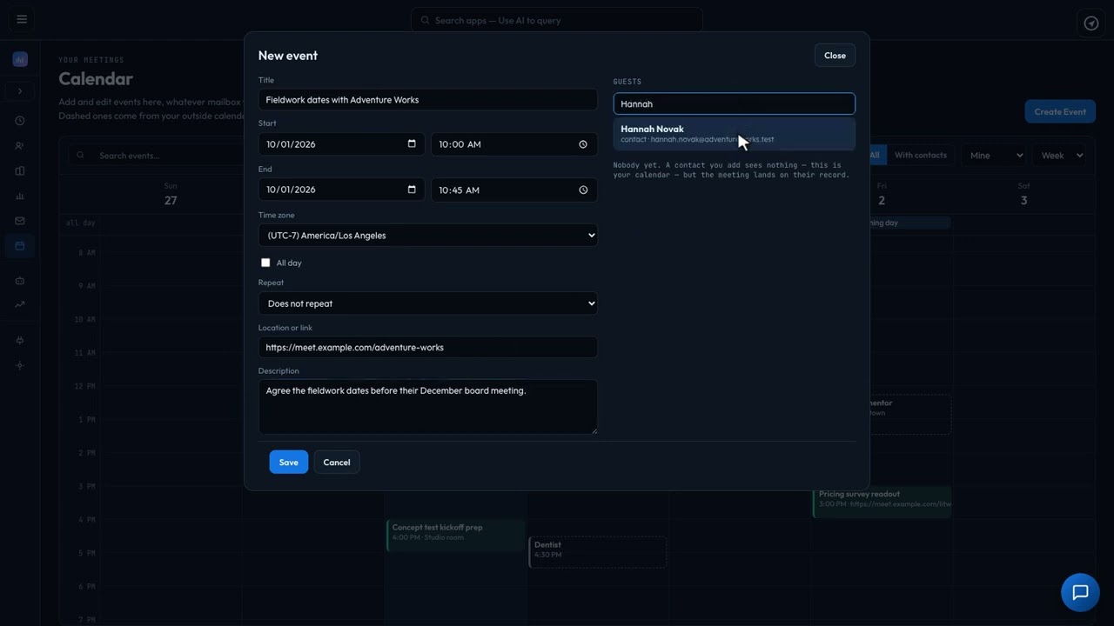Open the settings icon at sidebar bottom
The height and width of the screenshot is (626, 1114).
tap(20, 365)
